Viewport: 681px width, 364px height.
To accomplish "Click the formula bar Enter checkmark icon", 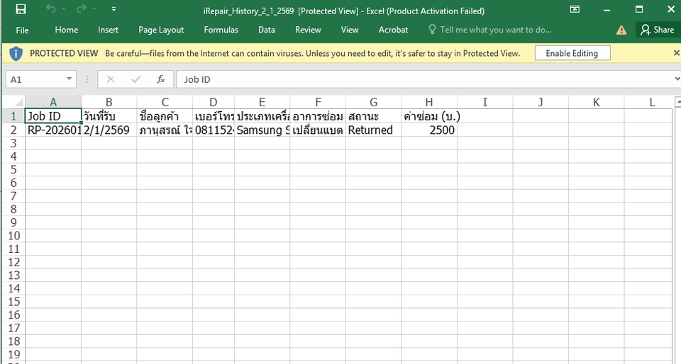I will click(136, 79).
